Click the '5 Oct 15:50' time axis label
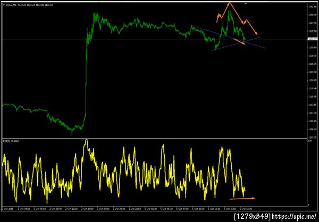Screen dimensions: 319x222 coord(230,209)
